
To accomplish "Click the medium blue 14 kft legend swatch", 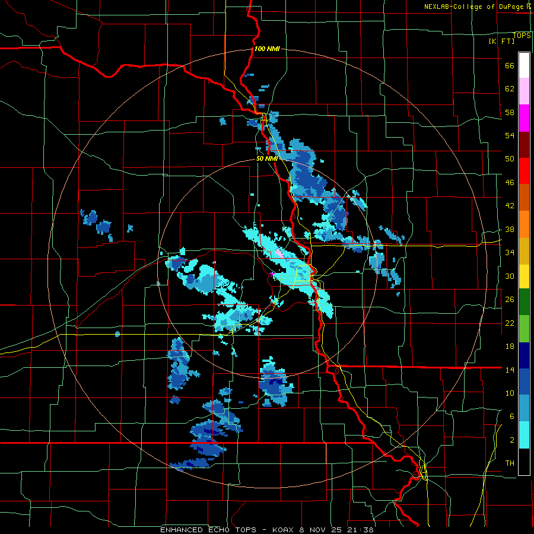I will point(524,382).
